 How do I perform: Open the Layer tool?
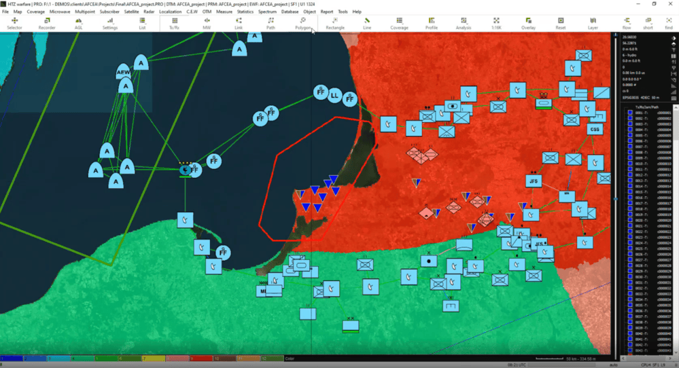tap(593, 24)
